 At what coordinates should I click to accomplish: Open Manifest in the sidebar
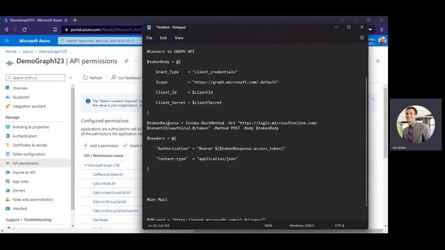pos(19,208)
